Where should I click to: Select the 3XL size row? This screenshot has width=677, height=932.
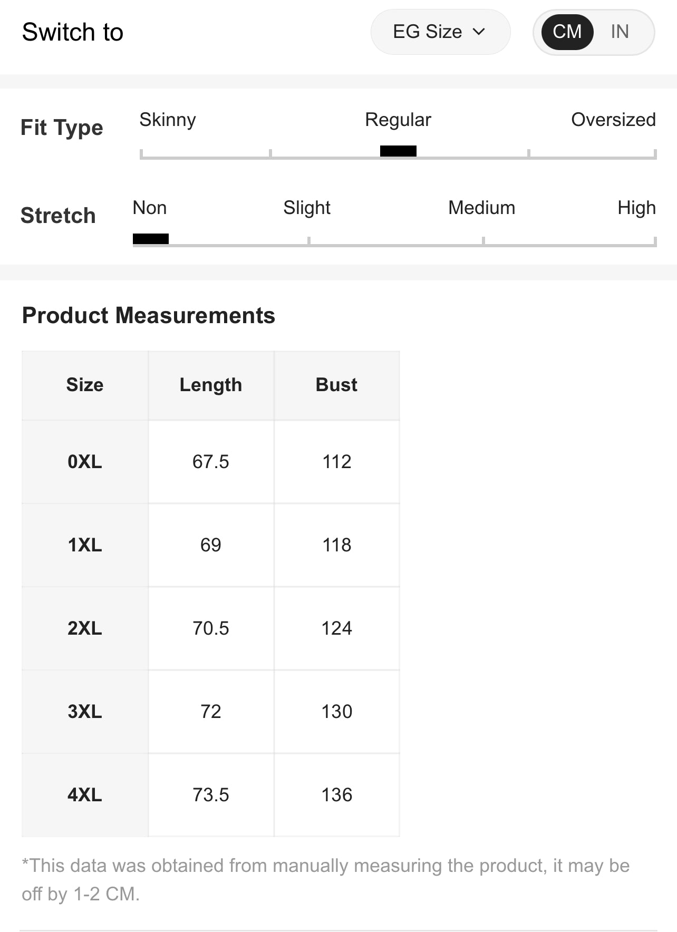[85, 712]
